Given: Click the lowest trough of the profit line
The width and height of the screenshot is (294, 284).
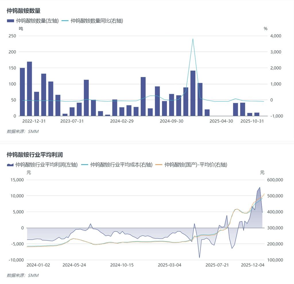Looking at the screenshot, I should [199, 258].
